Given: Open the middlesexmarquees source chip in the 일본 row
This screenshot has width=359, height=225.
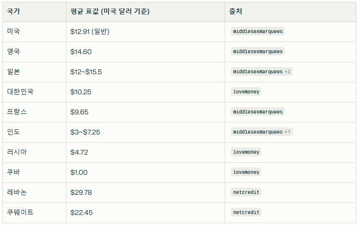Looking at the screenshot, I should (x=258, y=72).
